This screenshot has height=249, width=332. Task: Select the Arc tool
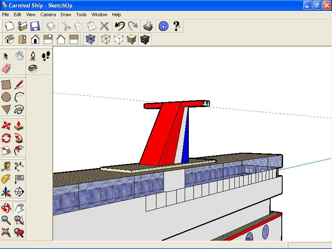19,97
